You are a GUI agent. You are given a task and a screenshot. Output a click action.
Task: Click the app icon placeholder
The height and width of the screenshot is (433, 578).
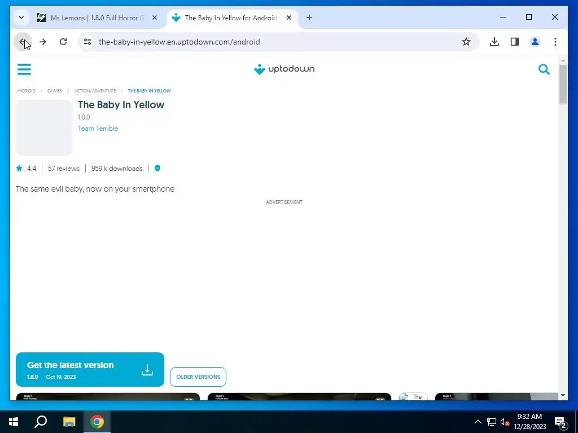coord(44,128)
